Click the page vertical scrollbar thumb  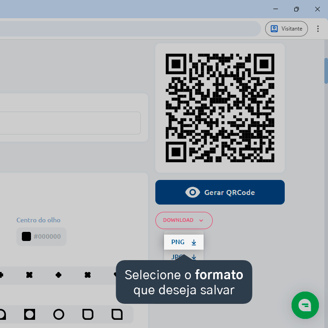tap(326, 71)
